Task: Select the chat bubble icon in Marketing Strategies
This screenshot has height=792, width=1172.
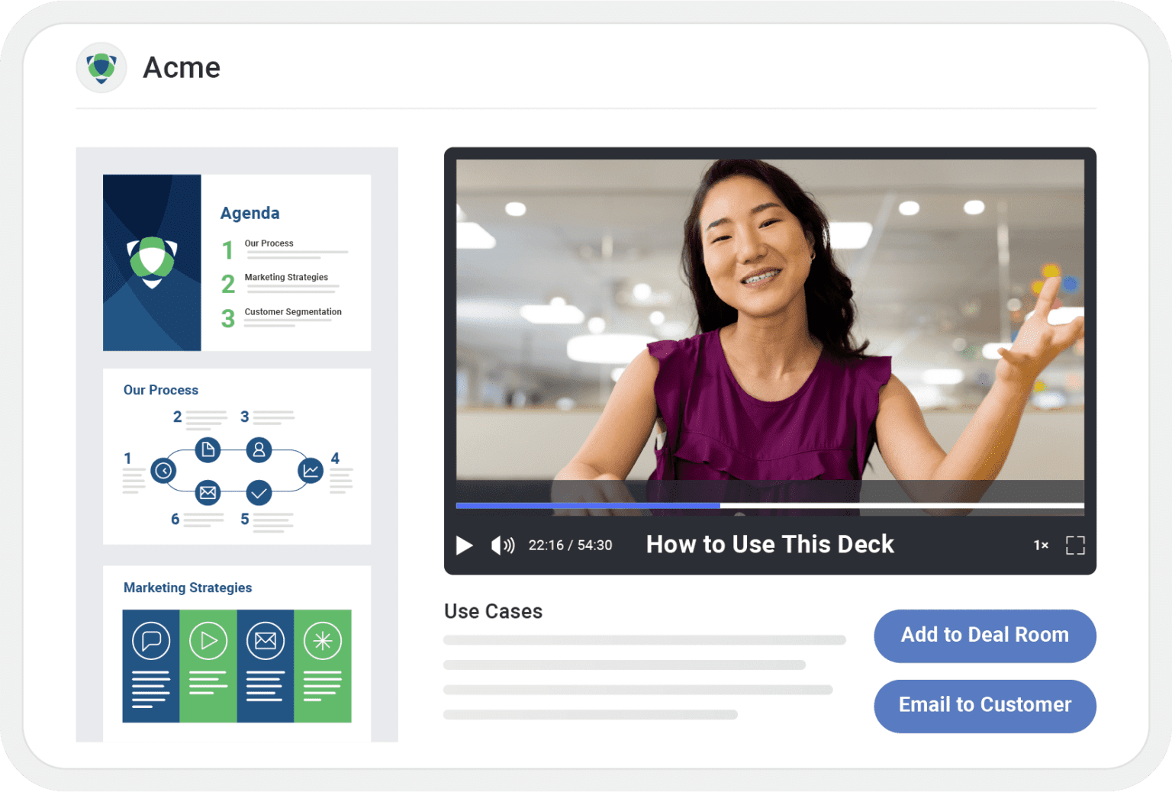Action: [x=151, y=641]
